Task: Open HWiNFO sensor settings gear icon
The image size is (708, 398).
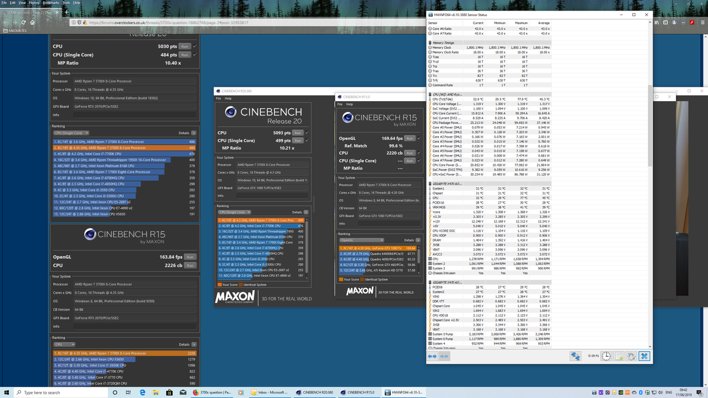Action: [631, 357]
